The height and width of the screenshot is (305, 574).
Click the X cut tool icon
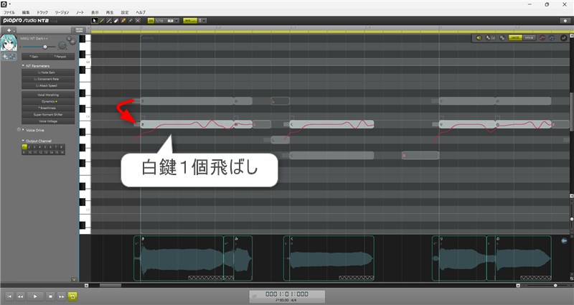coord(138,21)
